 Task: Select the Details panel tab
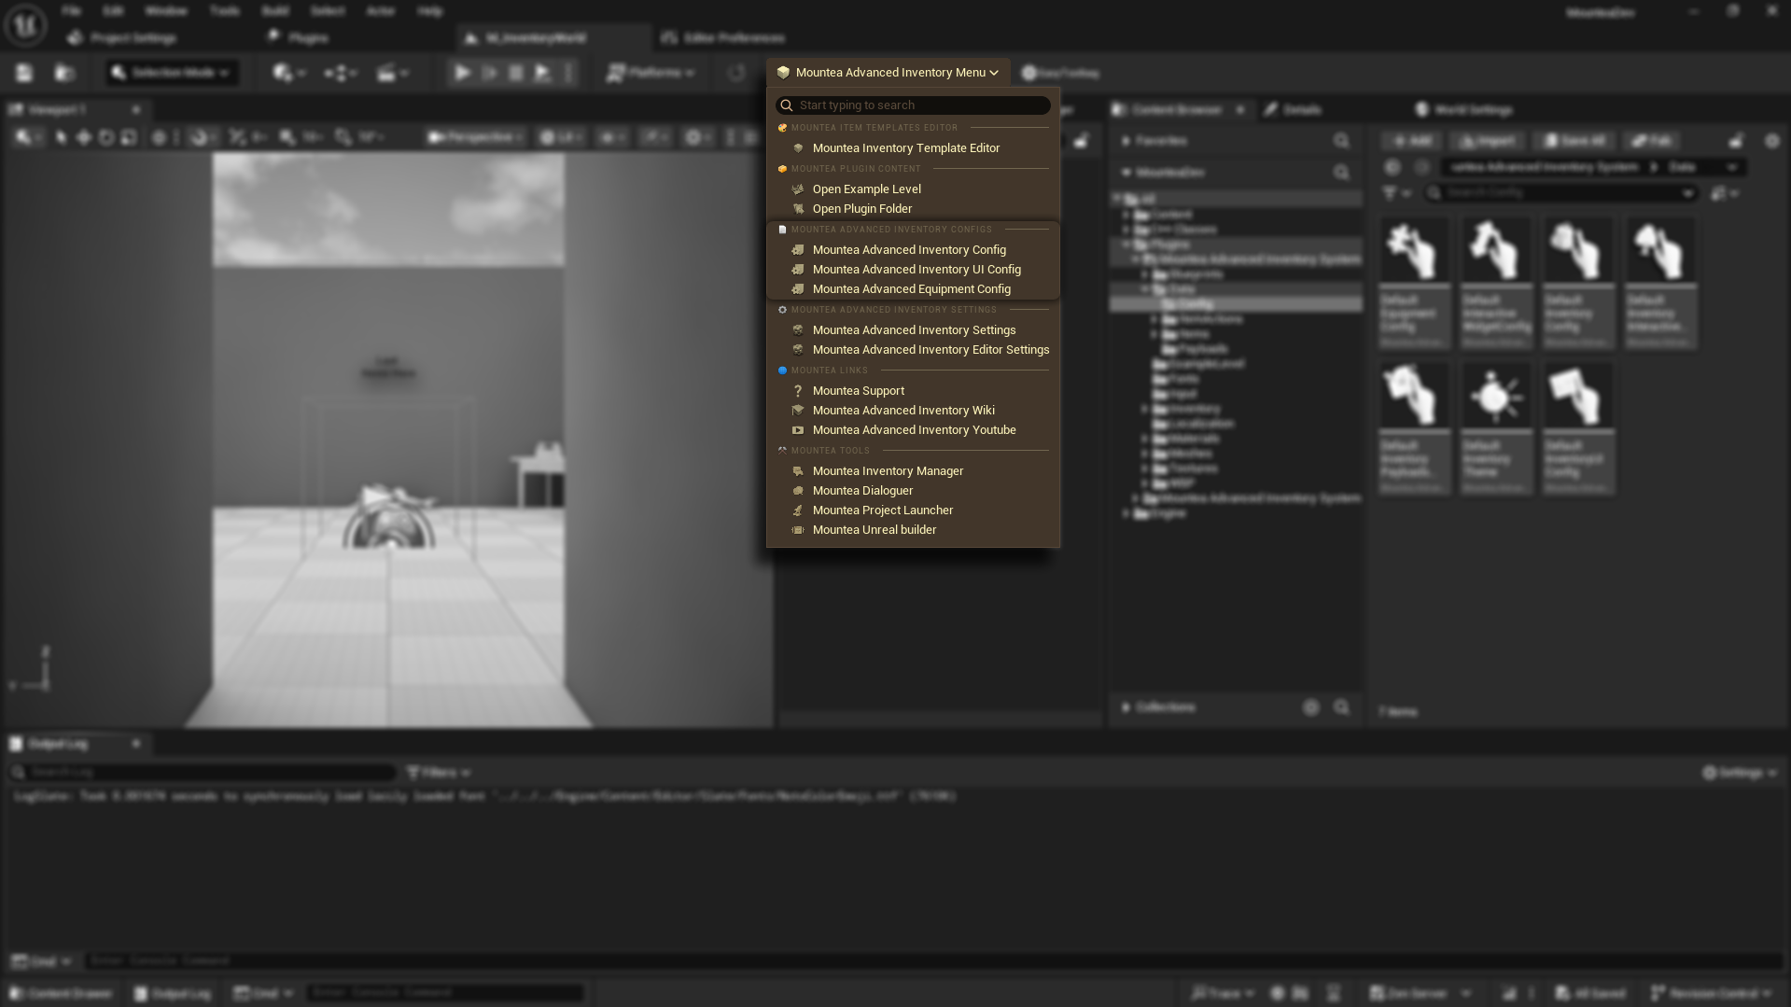pos(1294,110)
